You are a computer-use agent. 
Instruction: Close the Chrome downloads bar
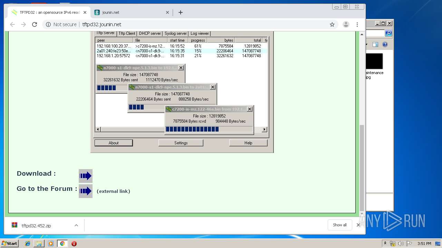click(x=358, y=225)
